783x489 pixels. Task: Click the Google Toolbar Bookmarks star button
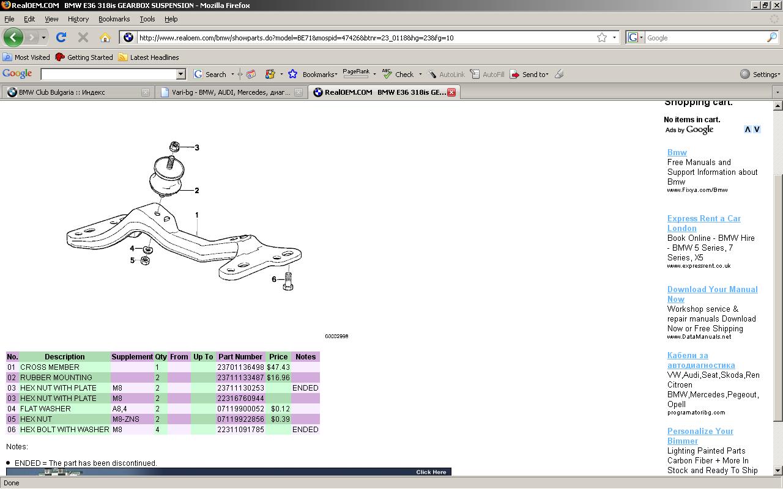click(292, 74)
